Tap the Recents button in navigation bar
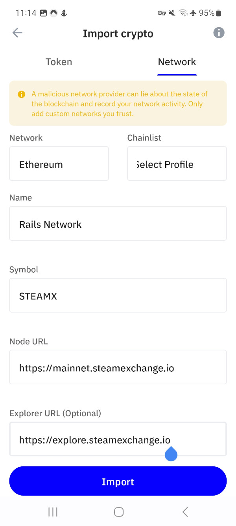236x526 pixels. point(52,511)
